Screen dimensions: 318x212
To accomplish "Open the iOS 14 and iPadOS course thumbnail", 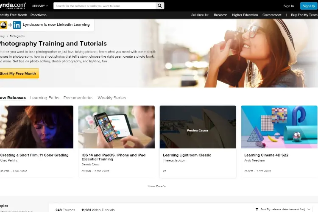I will [117, 127].
